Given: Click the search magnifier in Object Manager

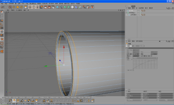Looking at the screenshot, I should point(167,8).
